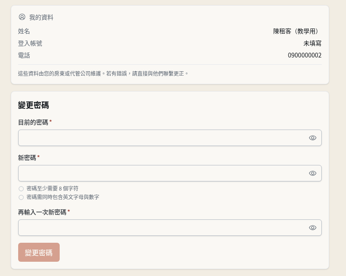The height and width of the screenshot is (276, 346).
Task: Click into the 新密碼 input field
Action: [170, 173]
